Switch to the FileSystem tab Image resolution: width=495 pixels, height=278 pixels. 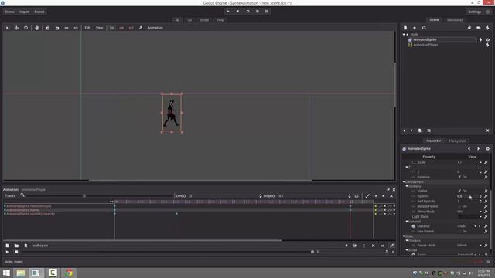(457, 141)
